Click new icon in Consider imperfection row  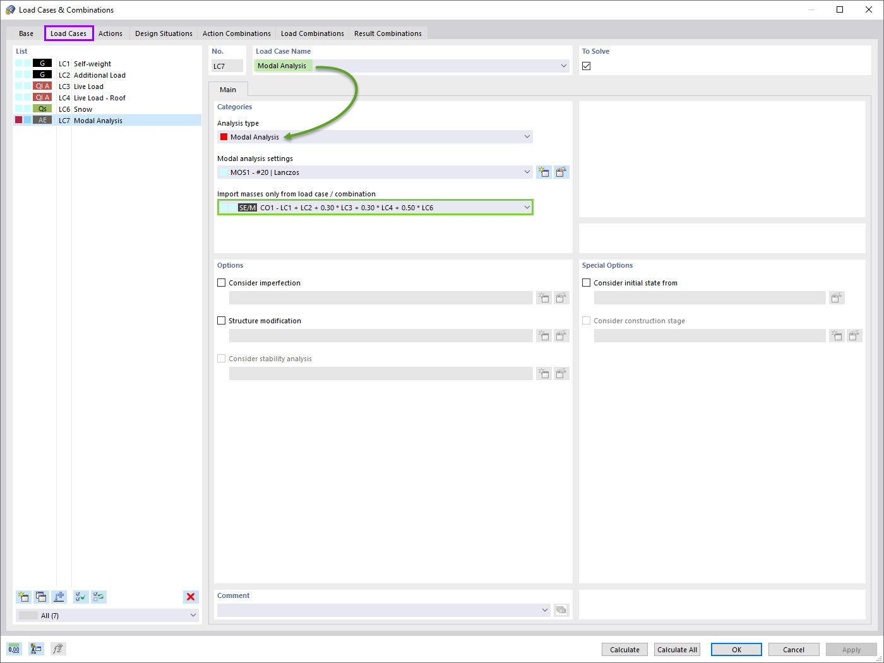(x=544, y=297)
